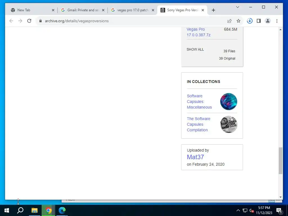The width and height of the screenshot is (288, 216).
Task: Close the vegas pro 17.0 patch tab
Action: [x=153, y=10]
